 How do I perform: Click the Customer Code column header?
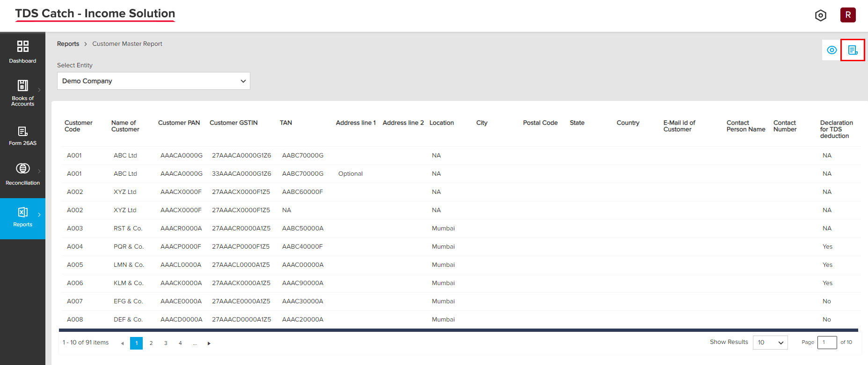pyautogui.click(x=78, y=126)
